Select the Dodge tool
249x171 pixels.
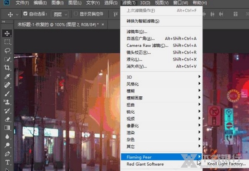tap(7, 145)
